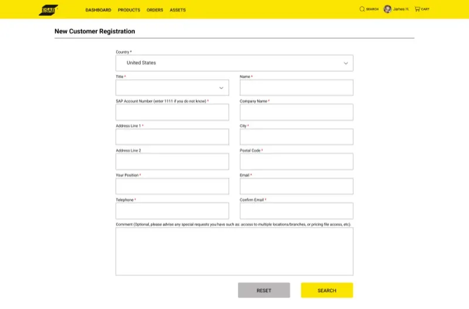
Task: Expand the Title dropdown chevron
Action: tap(222, 88)
